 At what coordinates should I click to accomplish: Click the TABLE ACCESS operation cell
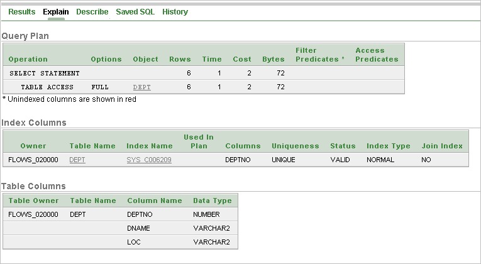coord(47,87)
